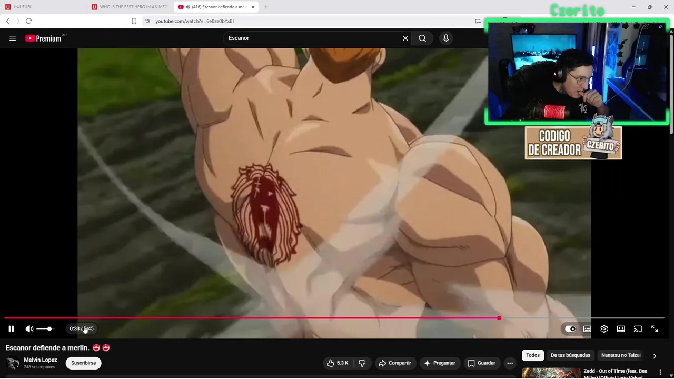Click the browser cast icon near address bar
Image resolution: width=674 pixels, height=379 pixels.
pos(478,21)
